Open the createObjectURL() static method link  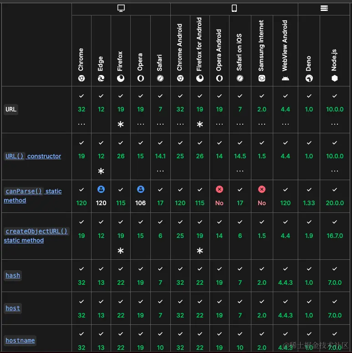pyautogui.click(x=36, y=236)
